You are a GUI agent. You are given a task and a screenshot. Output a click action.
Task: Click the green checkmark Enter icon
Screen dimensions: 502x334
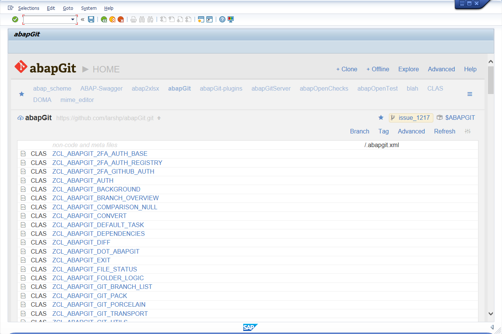point(15,19)
